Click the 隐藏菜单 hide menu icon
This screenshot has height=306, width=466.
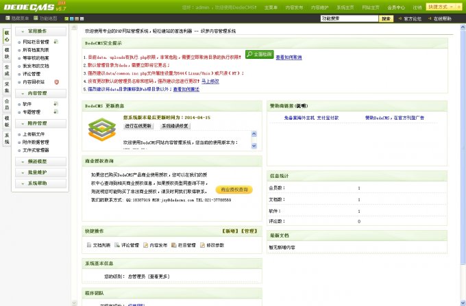pyautogui.click(x=8, y=18)
